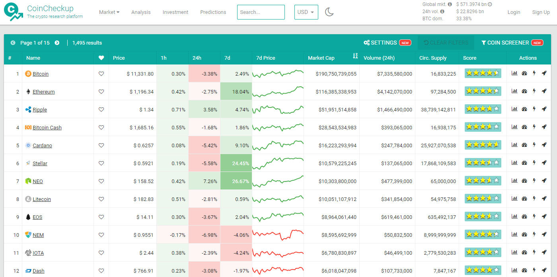This screenshot has height=277, width=557.
Task: Click the gauge dashboard icon for Ethereum
Action: pyautogui.click(x=524, y=91)
